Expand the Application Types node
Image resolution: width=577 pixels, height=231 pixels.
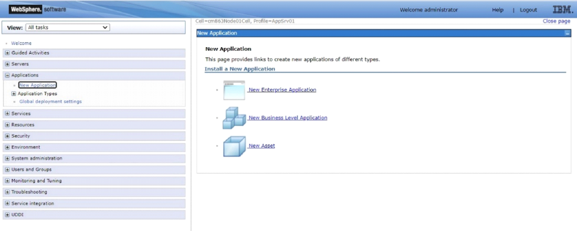14,94
